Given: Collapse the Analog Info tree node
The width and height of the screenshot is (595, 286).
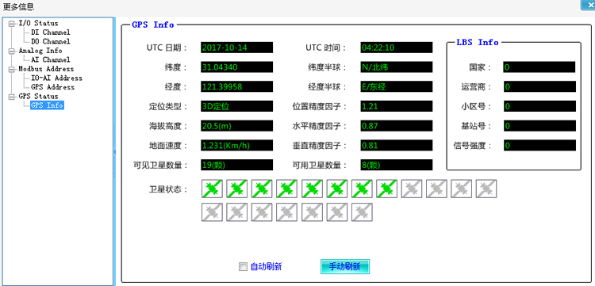Looking at the screenshot, I should 11,51.
